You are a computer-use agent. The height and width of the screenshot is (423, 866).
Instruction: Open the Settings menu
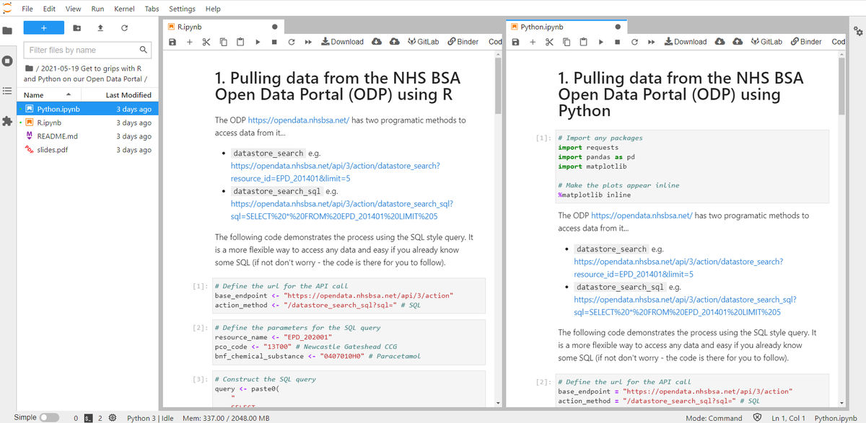[x=182, y=9]
